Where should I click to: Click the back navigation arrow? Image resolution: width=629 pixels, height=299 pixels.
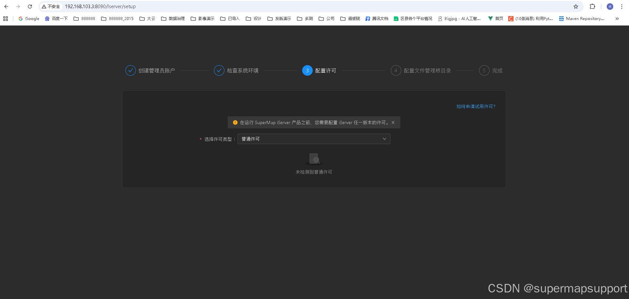6,6
